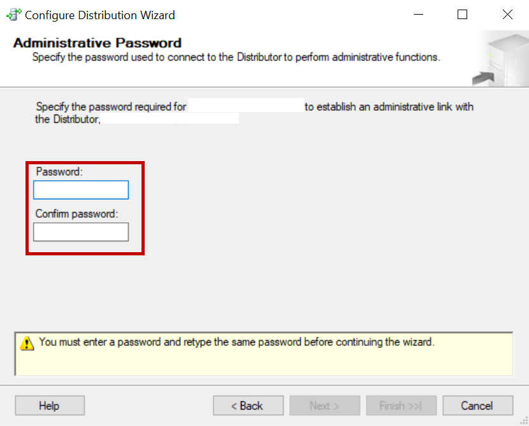Click the administrative link instruction text
Screen dimensions: 529x426
pos(254,113)
